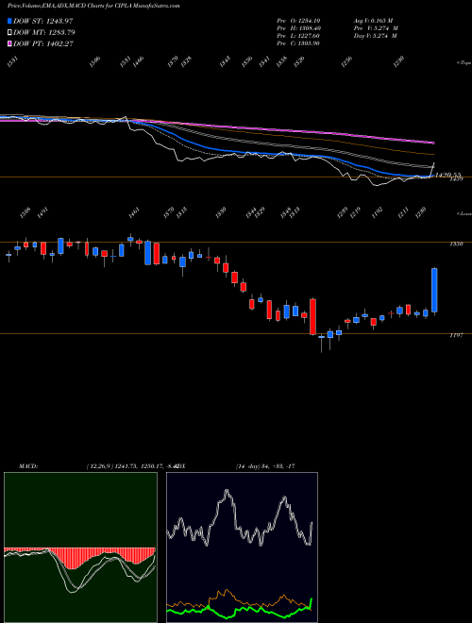Click the 'Day V: 5.274 M' volume value
This screenshot has width=472, height=623.
(375, 36)
